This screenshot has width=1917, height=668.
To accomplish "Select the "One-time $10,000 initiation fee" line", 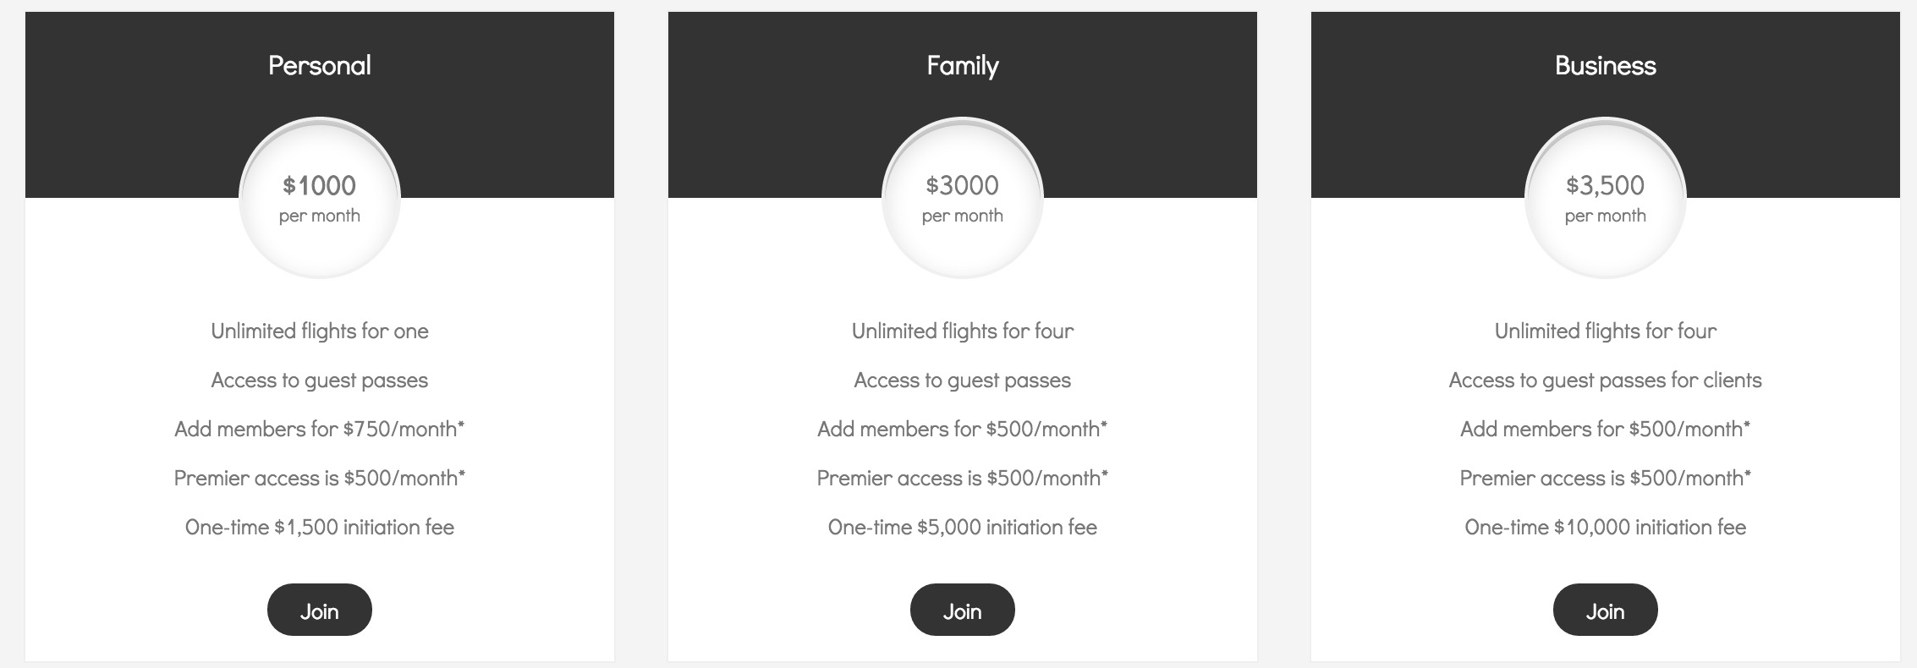I will point(1605,527).
